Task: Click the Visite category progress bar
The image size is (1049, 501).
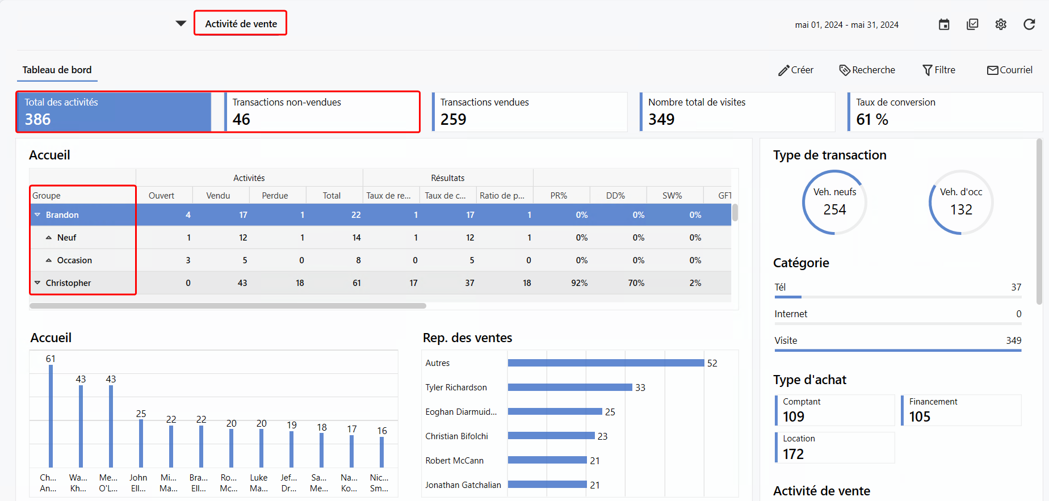Action: [897, 350]
